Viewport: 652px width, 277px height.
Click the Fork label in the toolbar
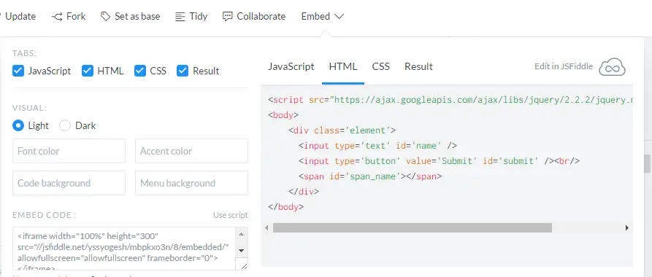76,17
